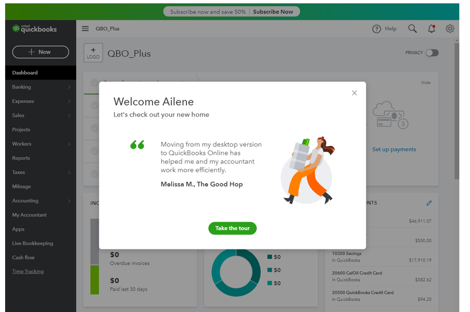This screenshot has height=312, width=470.
Task: Click the green quotation mark icon
Action: click(x=137, y=144)
